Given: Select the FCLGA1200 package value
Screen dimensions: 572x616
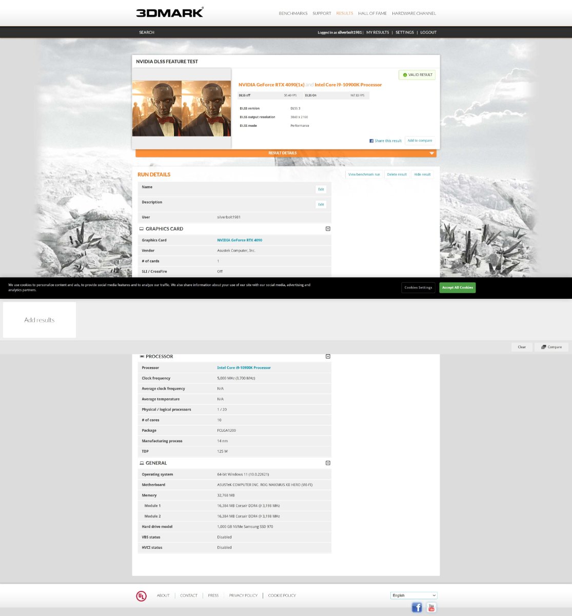Looking at the screenshot, I should pos(227,431).
